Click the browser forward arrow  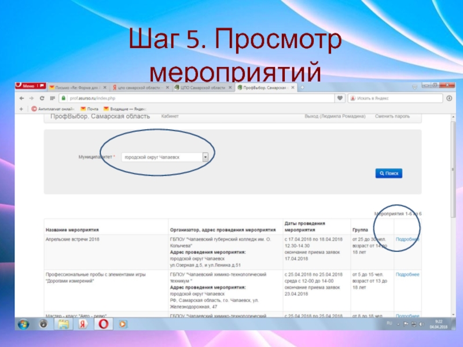pos(30,98)
